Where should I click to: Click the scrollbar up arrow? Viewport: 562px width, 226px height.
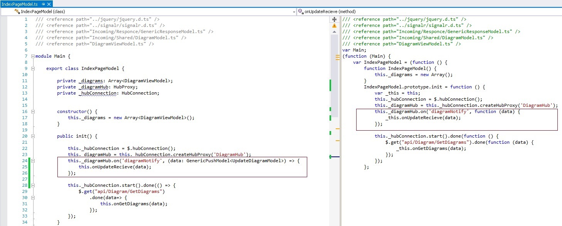point(334,32)
